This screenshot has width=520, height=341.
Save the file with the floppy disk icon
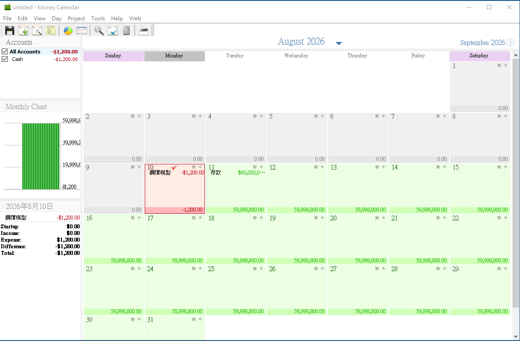pos(10,30)
